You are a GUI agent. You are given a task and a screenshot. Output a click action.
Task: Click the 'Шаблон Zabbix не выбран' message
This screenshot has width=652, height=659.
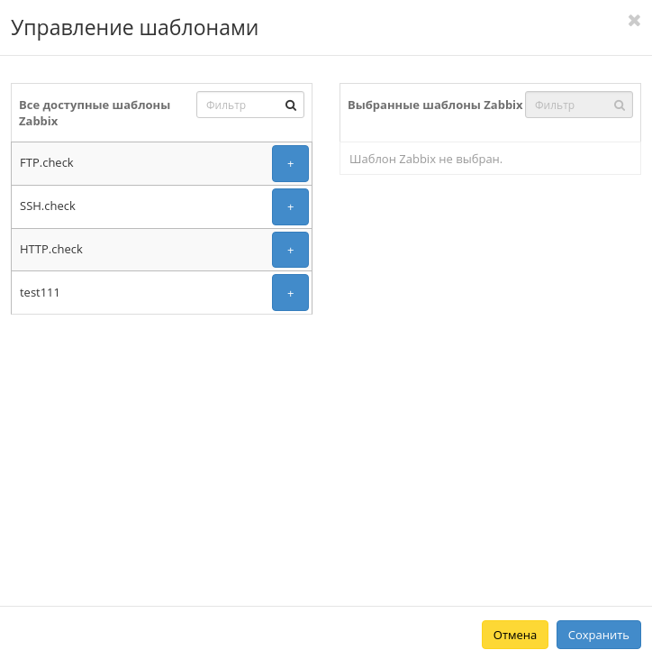[426, 159]
